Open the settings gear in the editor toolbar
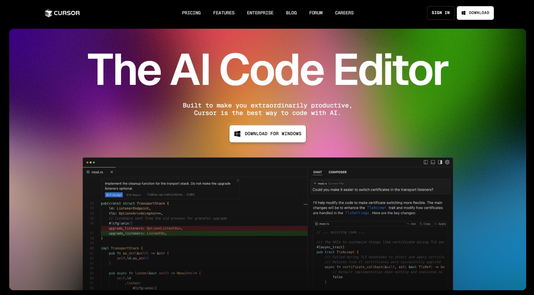Screen dimensions: 534x295 point(447,162)
